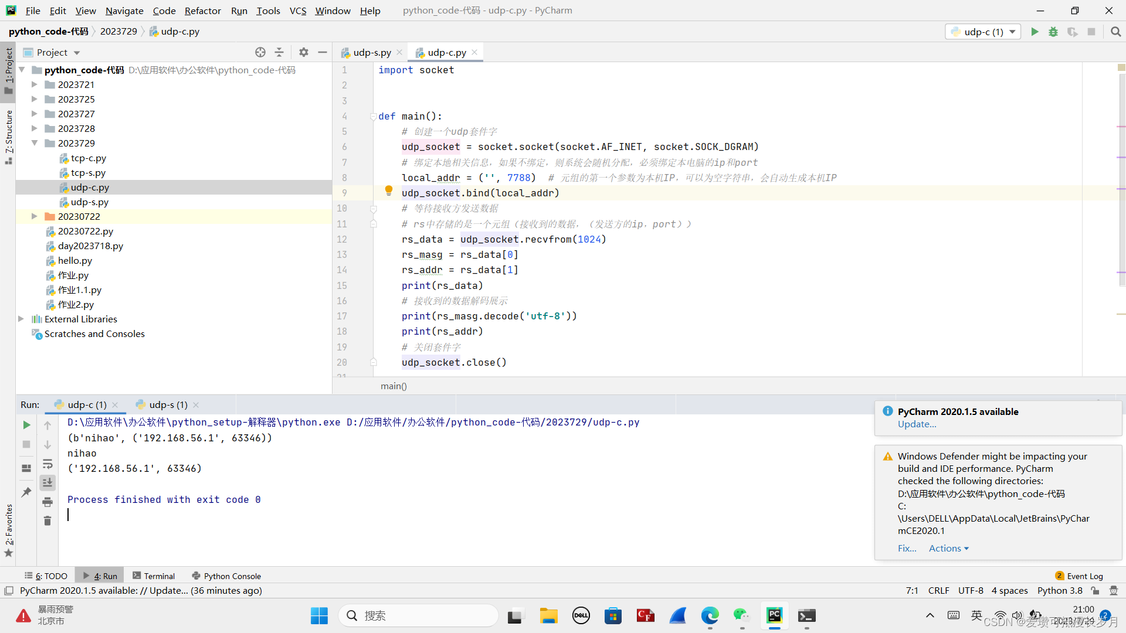Click the intention light bulb on line 9

coord(388,190)
